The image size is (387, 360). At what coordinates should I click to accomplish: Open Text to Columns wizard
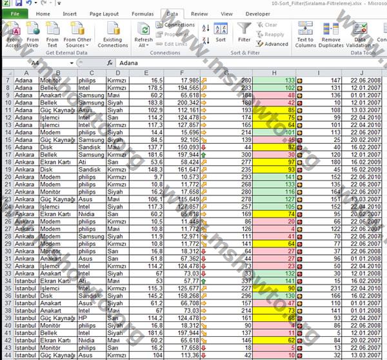(x=305, y=35)
